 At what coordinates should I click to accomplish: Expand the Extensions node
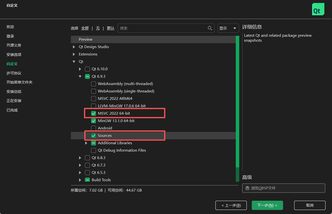[74, 54]
